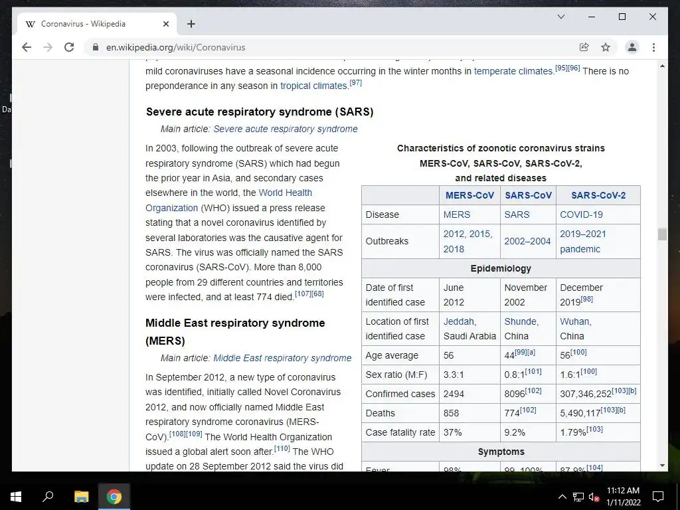Click the page vertical scrollbar thumb
This screenshot has height=510, width=680.
point(662,234)
